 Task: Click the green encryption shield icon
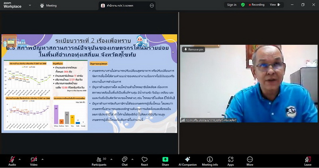243,5
